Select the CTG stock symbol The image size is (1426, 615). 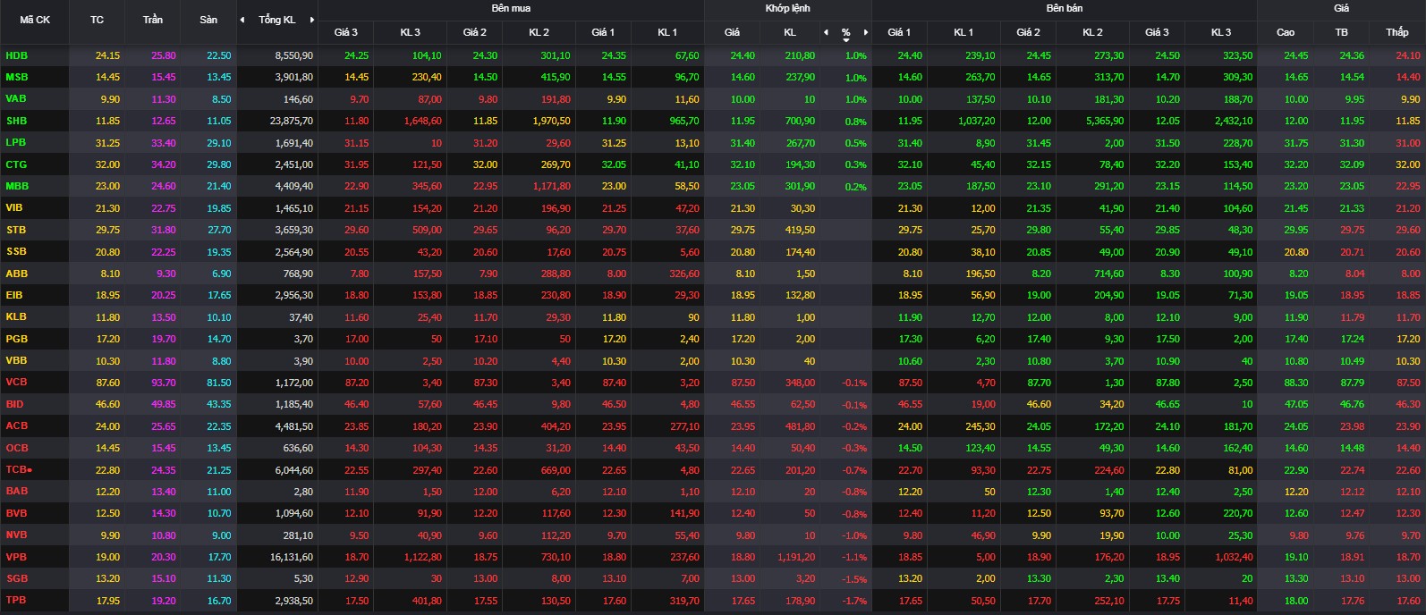16,164
